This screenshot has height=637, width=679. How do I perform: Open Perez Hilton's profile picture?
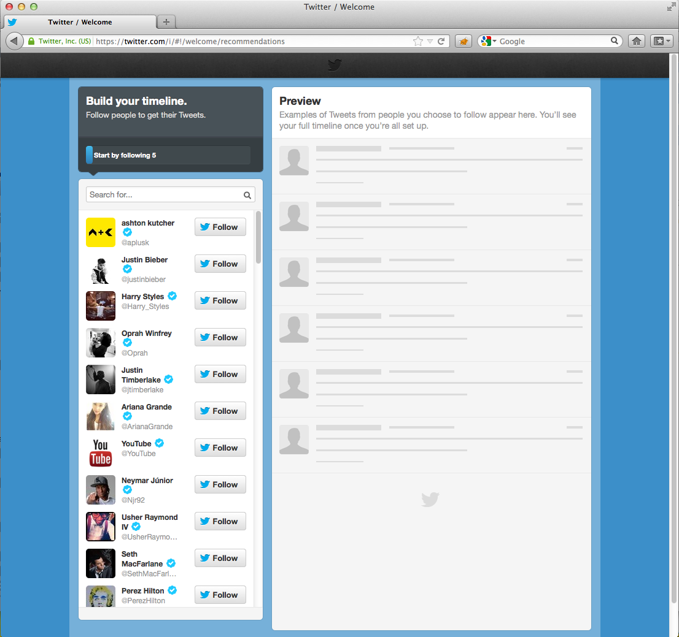[101, 596]
